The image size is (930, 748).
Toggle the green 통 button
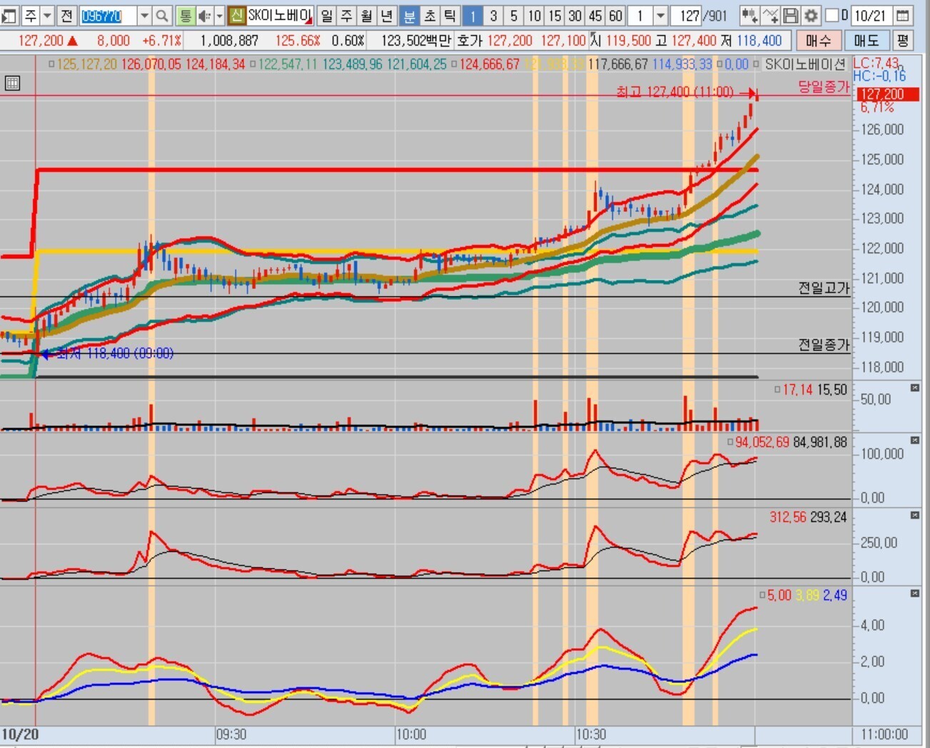pos(186,16)
